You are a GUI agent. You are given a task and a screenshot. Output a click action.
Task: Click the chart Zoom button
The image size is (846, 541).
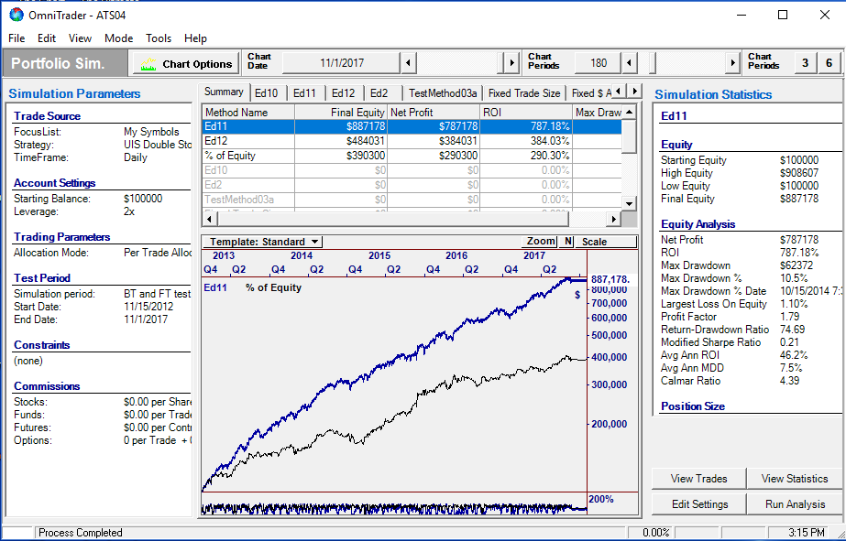tap(540, 242)
